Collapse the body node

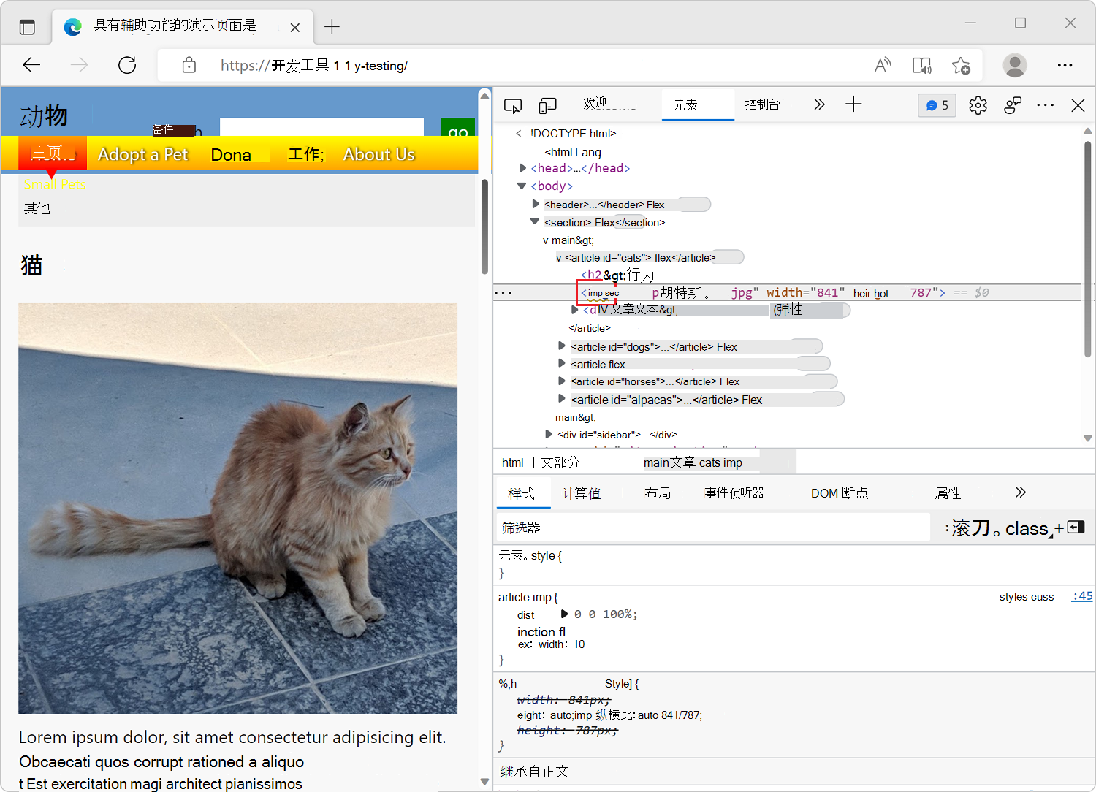pyautogui.click(x=522, y=186)
